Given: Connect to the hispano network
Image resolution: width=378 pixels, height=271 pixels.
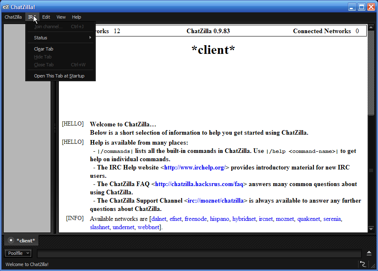Looking at the screenshot, I should 219,219.
